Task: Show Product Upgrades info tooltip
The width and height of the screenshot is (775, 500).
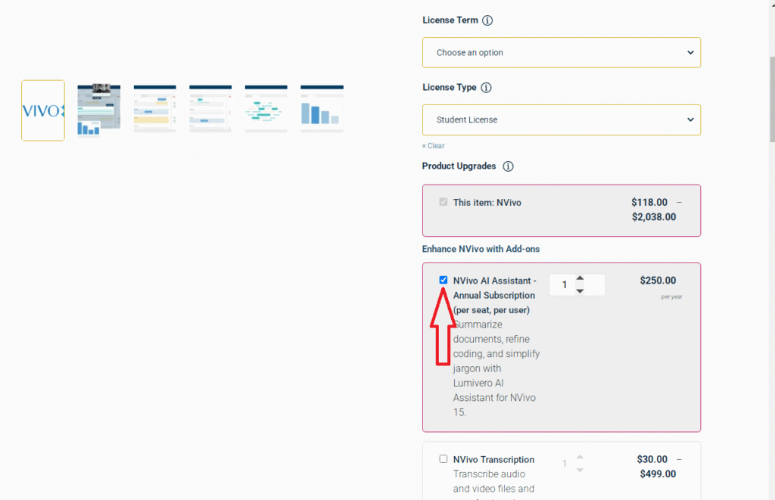Action: pos(508,166)
